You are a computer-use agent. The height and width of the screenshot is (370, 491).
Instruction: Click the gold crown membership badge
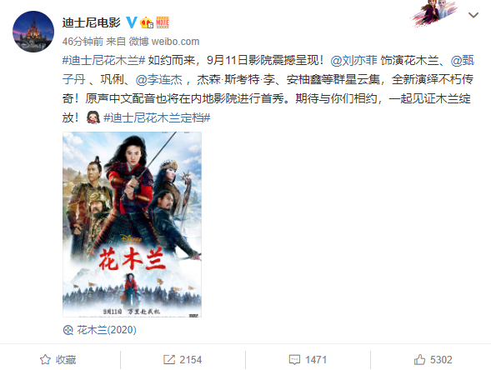147,22
